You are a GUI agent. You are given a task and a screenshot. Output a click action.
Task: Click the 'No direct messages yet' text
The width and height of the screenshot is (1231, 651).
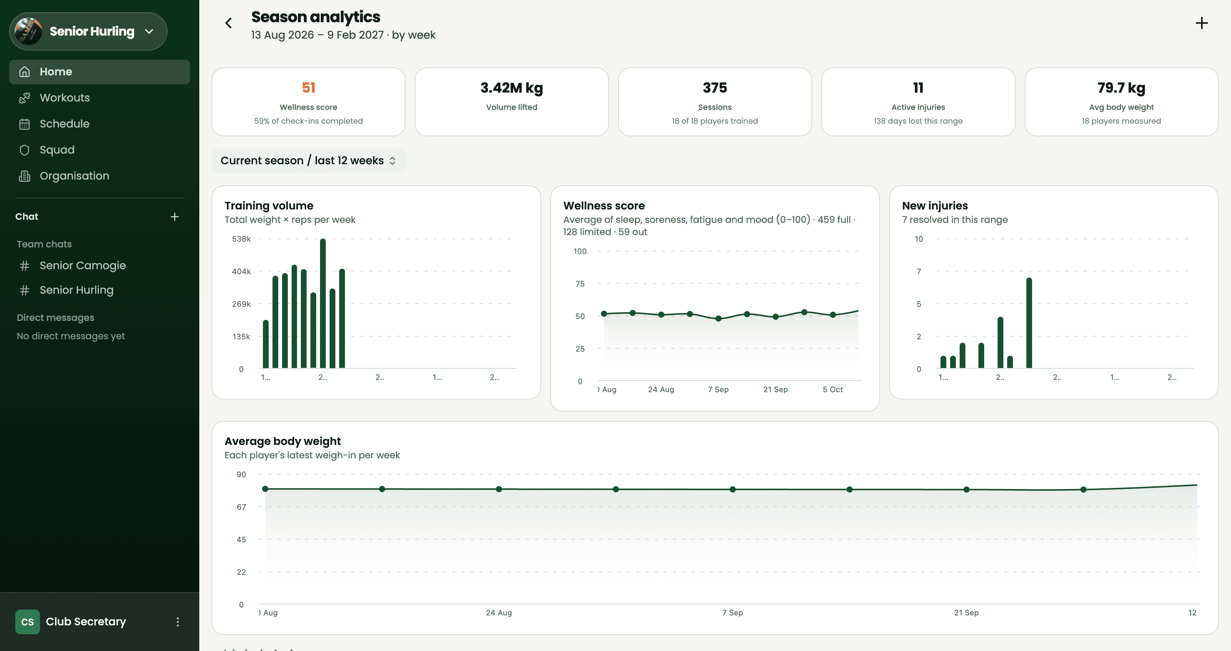[71, 336]
